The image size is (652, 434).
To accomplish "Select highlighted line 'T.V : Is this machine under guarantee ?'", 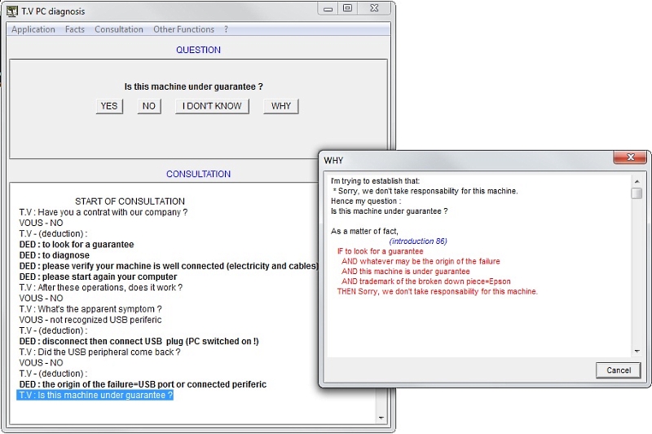I will (x=95, y=395).
